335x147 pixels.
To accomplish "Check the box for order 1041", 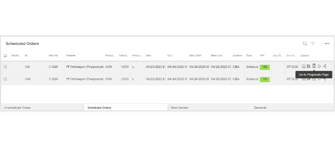I will point(5,79).
